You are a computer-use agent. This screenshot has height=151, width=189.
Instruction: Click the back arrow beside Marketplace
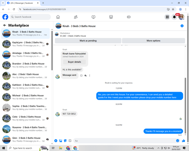(x=5, y=25)
